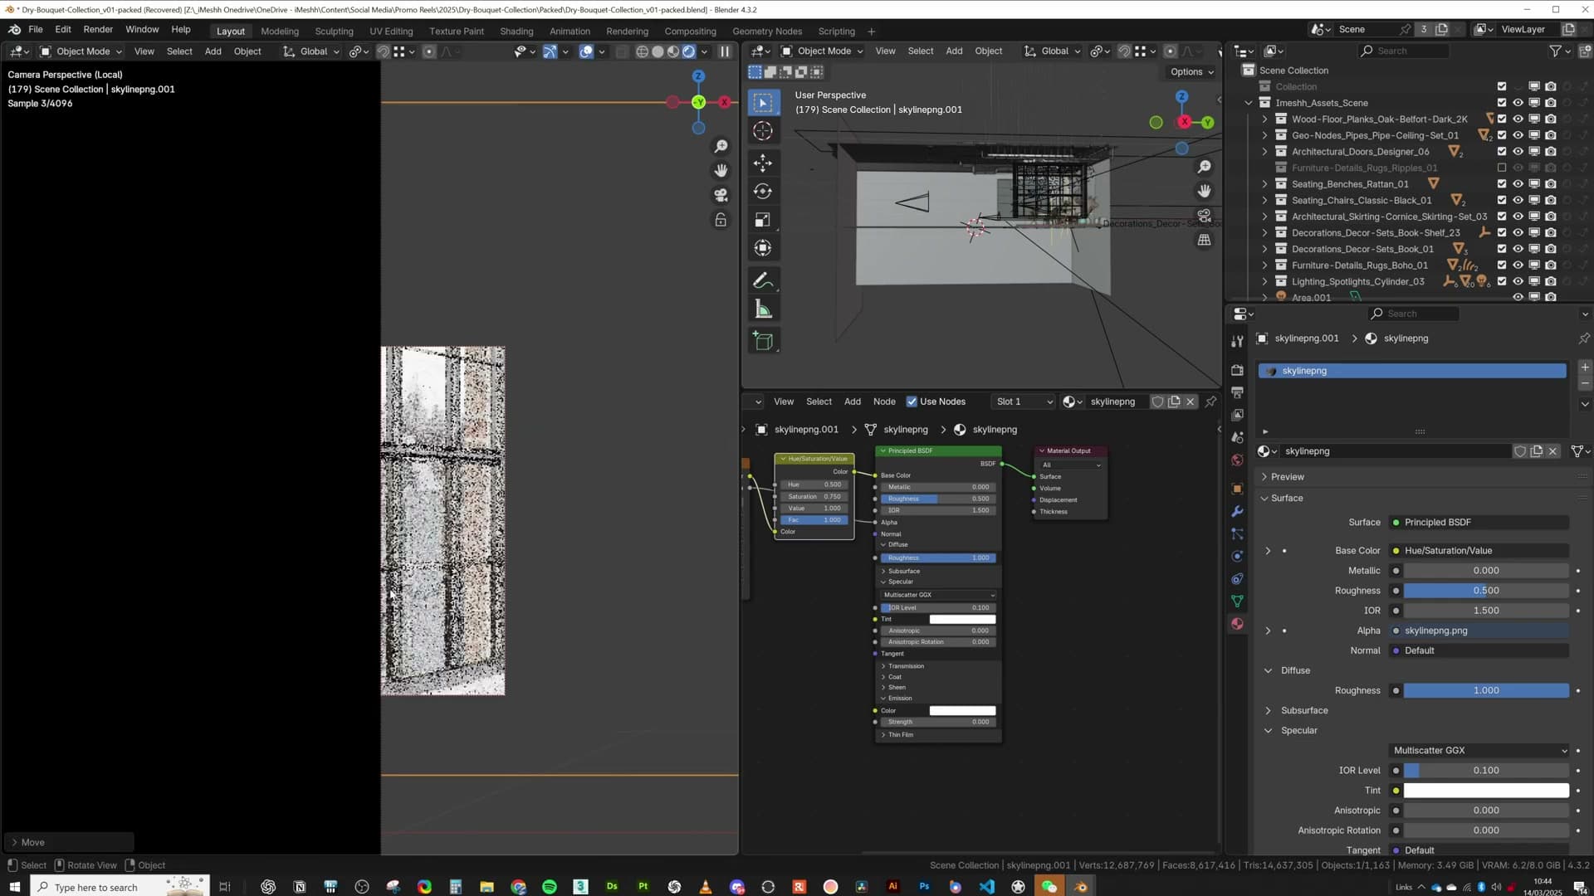Click zoom icon in camera viewport
1594x896 pixels.
click(721, 147)
